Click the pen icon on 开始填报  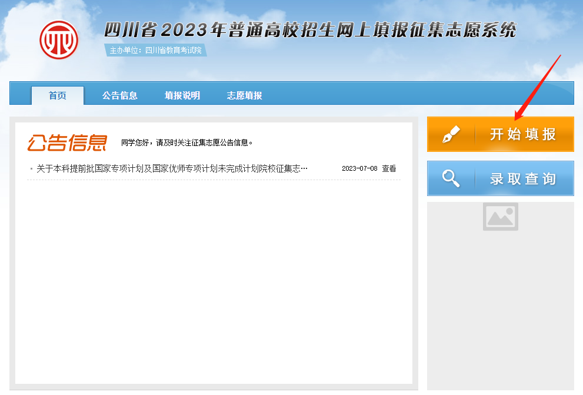click(x=451, y=134)
